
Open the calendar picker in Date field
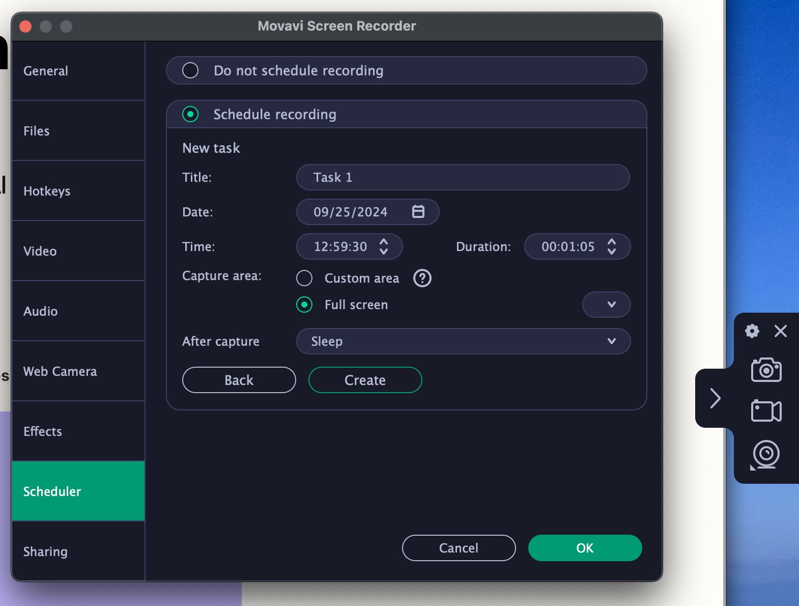(x=418, y=212)
